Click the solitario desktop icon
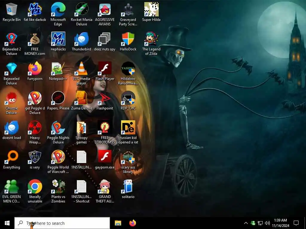 click(x=128, y=187)
